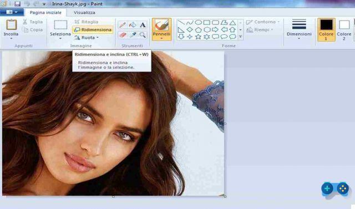This screenshot has height=209, width=355.
Task: Open the Ruota rotate dropdown
Action: tap(87, 38)
